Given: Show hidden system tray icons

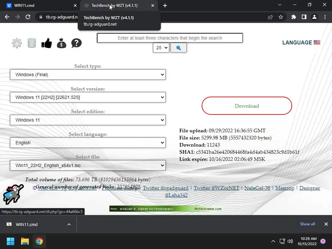Looking at the screenshot, I should click(x=273, y=241).
